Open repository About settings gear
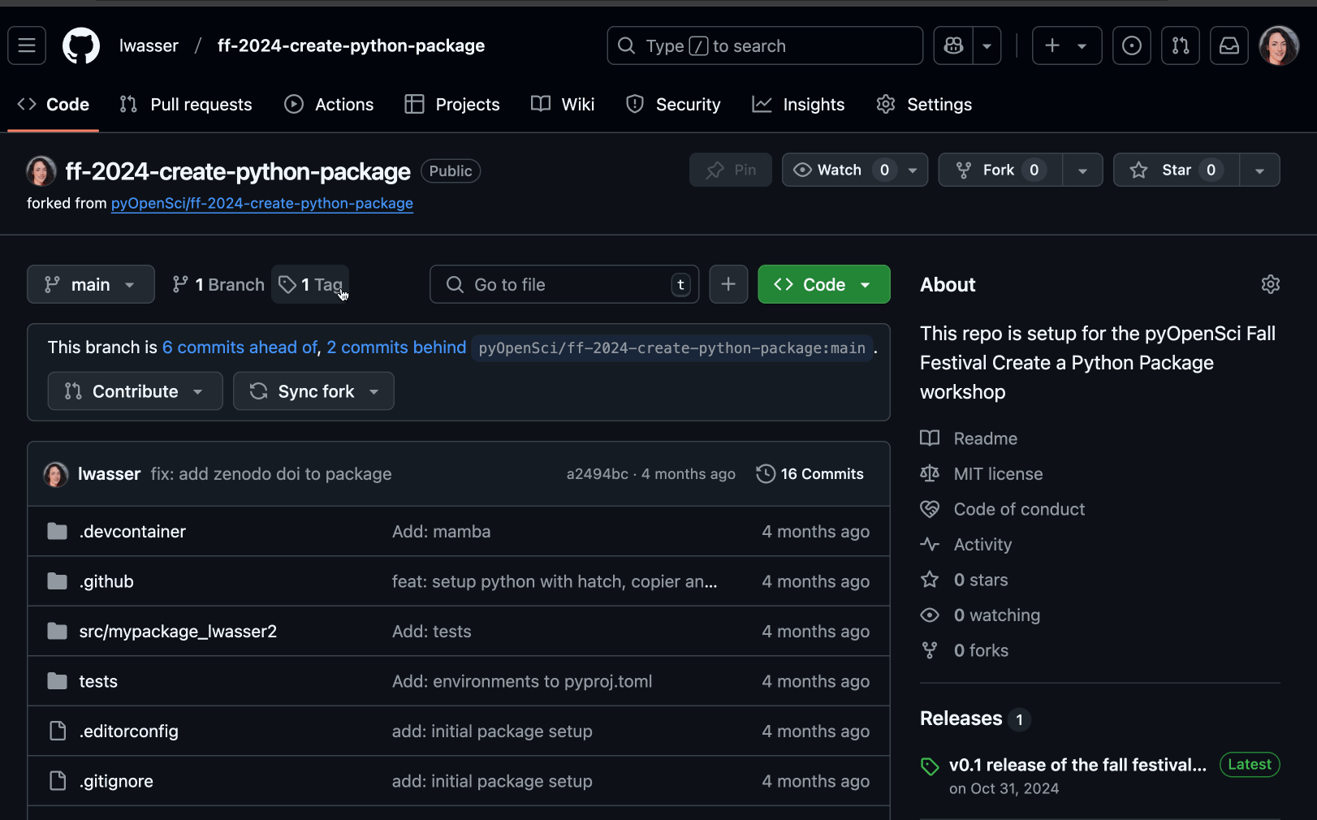Screen dimensions: 1317x820 1271,284
